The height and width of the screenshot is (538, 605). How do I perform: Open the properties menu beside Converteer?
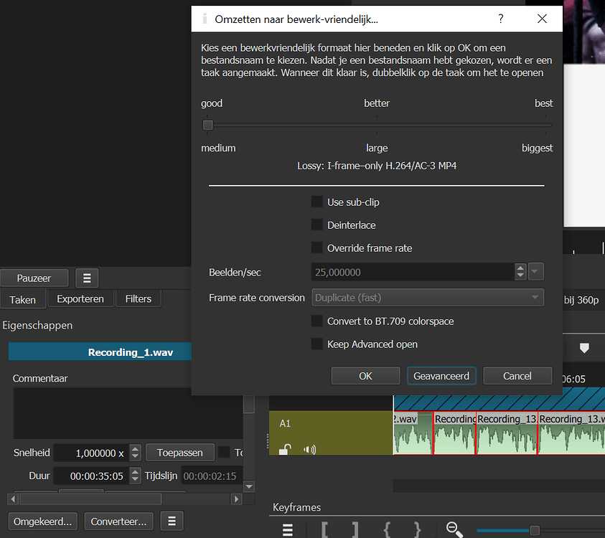(172, 521)
